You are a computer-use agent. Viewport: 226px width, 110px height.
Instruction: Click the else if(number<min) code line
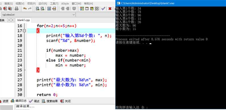pos(68,60)
